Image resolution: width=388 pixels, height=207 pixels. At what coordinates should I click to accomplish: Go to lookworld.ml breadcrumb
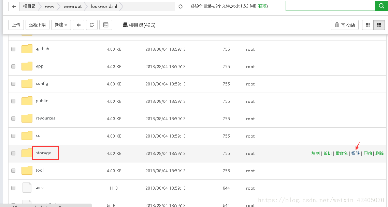[x=104, y=6]
